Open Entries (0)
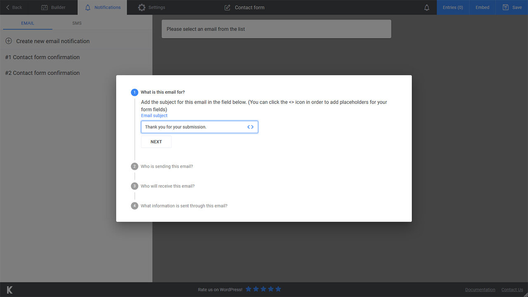This screenshot has height=297, width=528. (x=453, y=7)
